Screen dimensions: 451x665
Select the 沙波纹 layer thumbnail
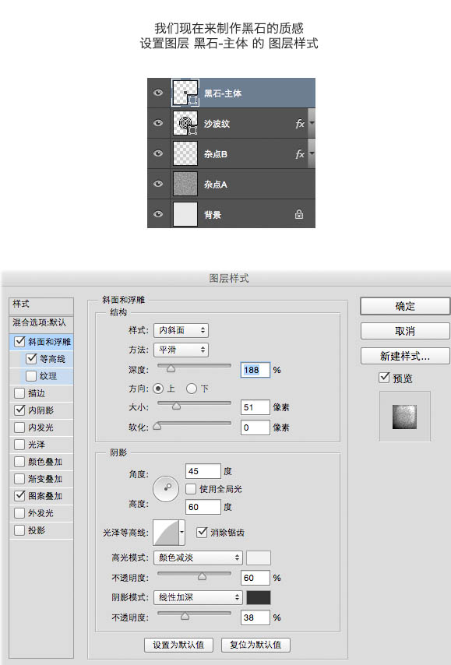[185, 123]
